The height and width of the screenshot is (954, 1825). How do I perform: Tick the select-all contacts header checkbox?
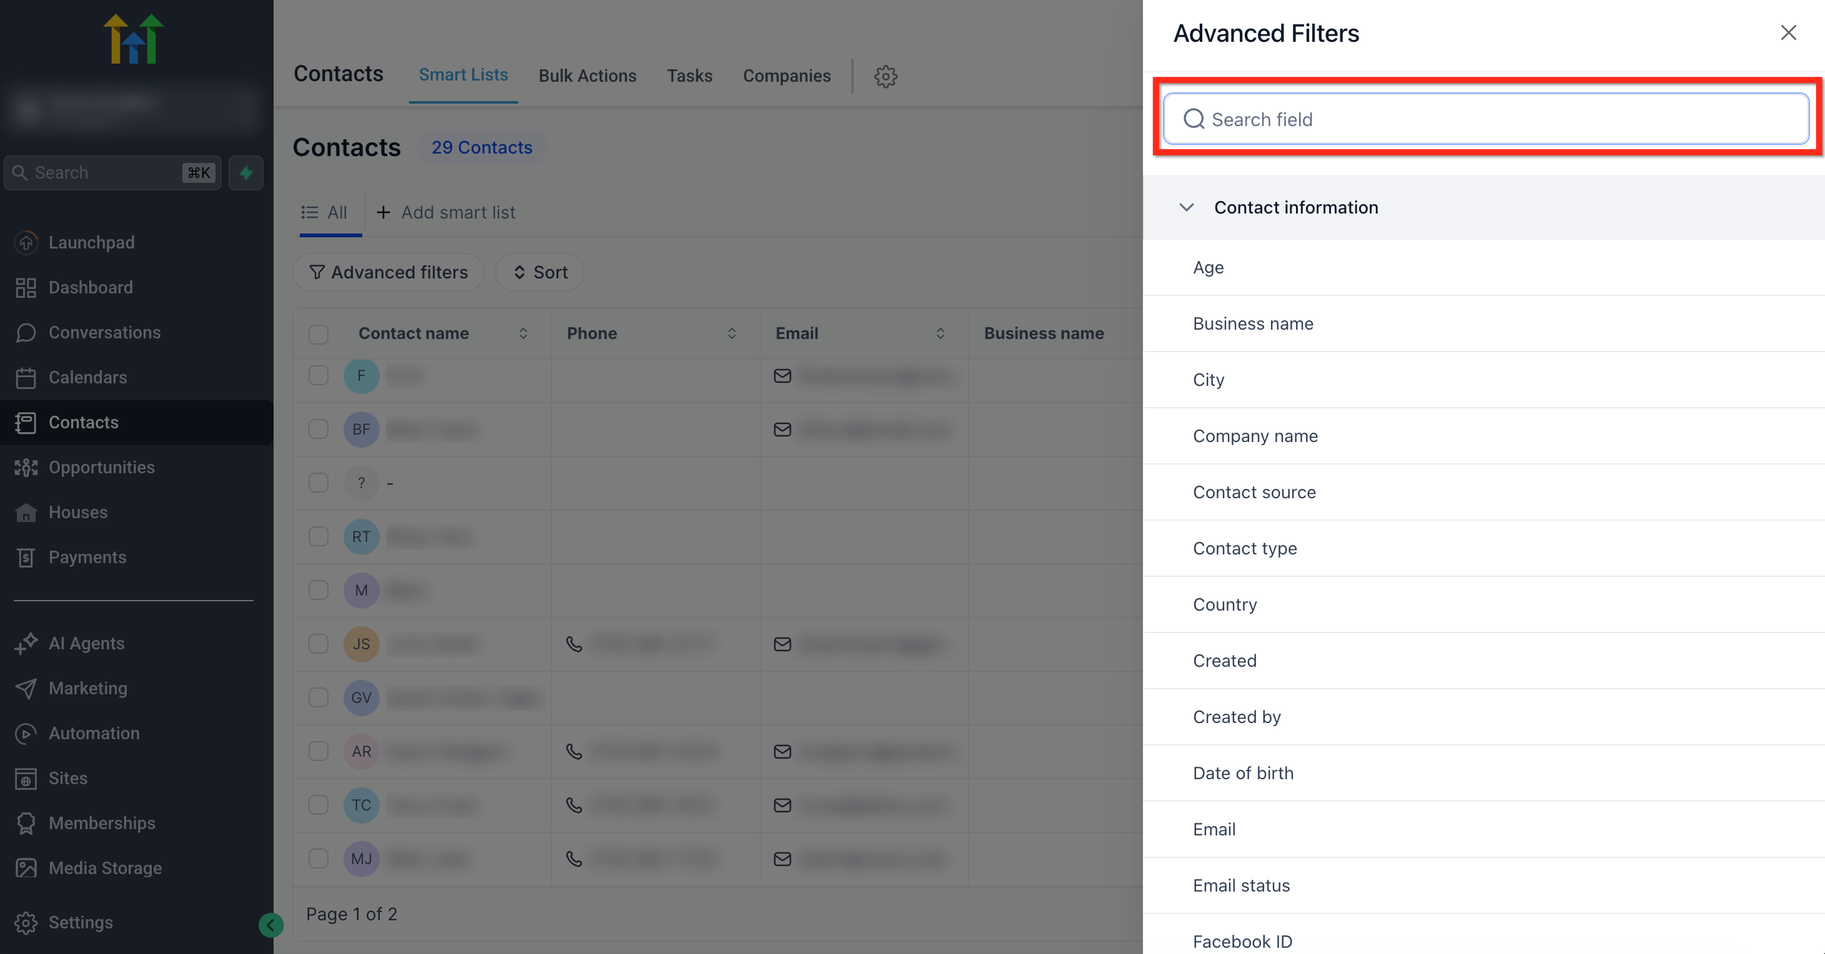[x=319, y=333]
